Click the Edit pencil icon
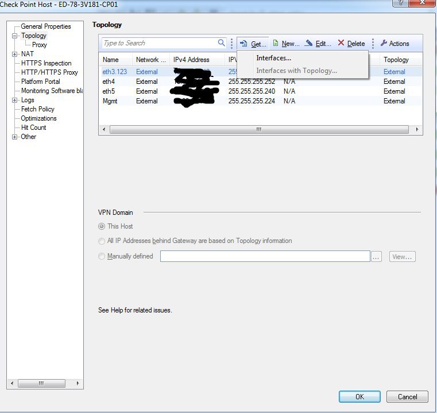Viewport: 437px width, 413px height. [308, 43]
